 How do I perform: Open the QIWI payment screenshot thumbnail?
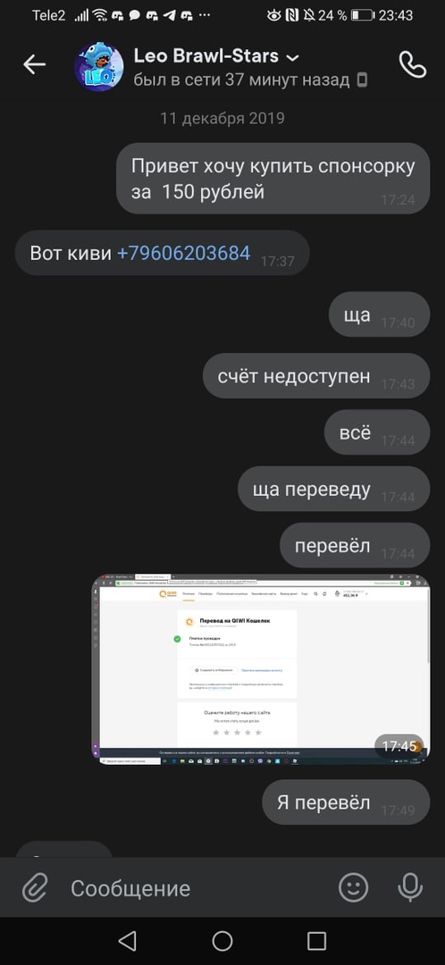pos(261,669)
